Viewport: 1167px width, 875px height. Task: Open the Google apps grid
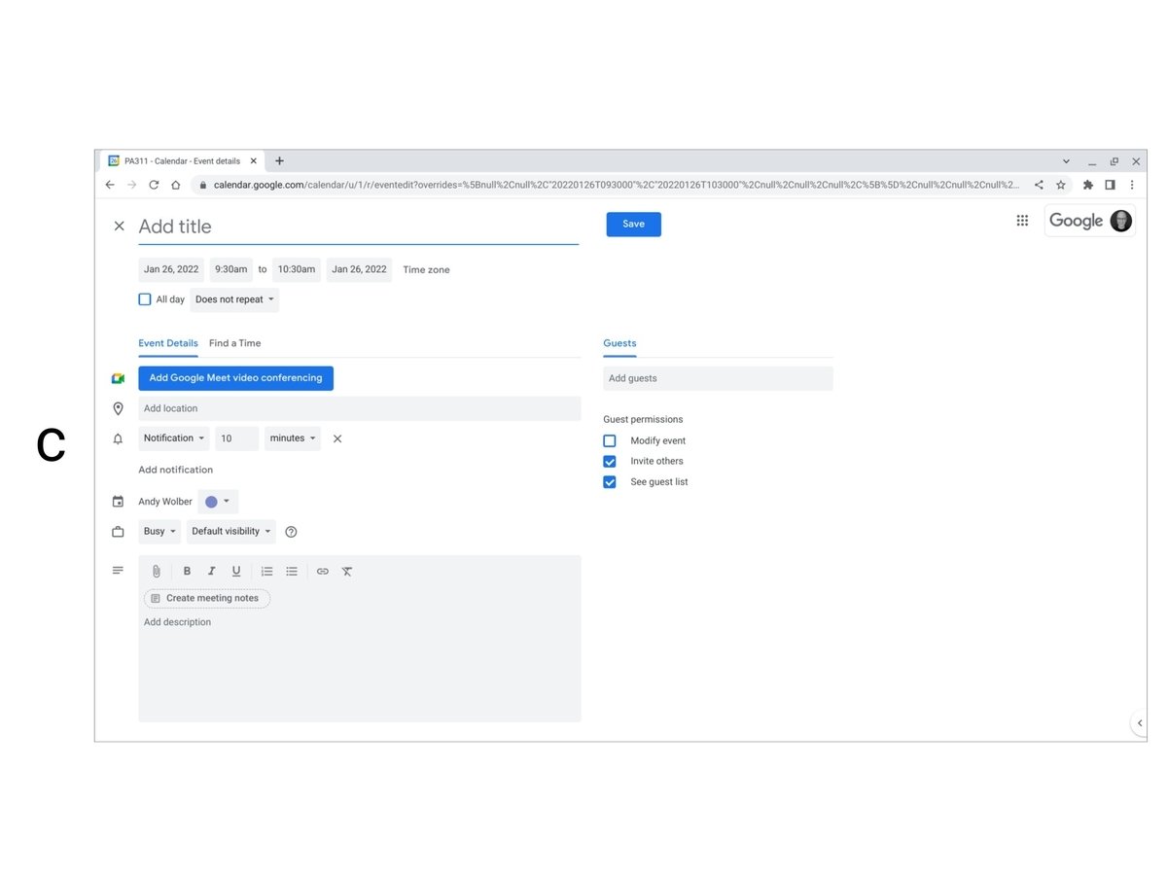(1022, 221)
